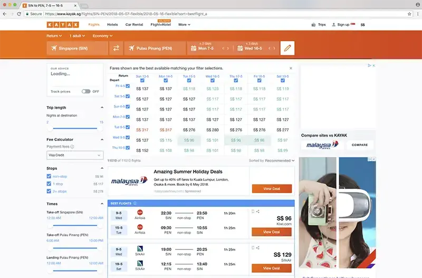The width and height of the screenshot is (422, 278).
Task: Click Take-off Pulau Pinang time slider
Action: coord(75,248)
